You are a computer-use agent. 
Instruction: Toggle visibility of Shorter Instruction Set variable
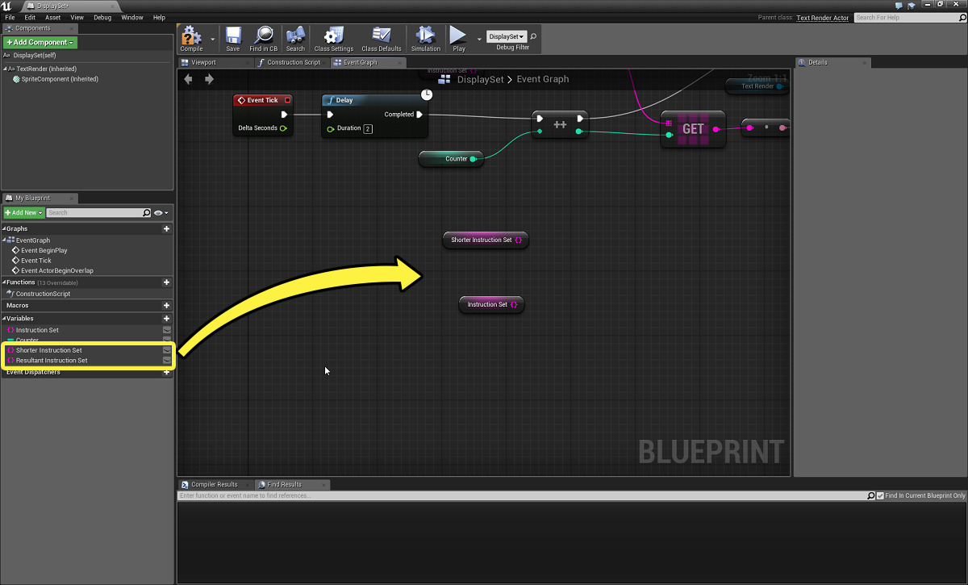click(x=166, y=350)
